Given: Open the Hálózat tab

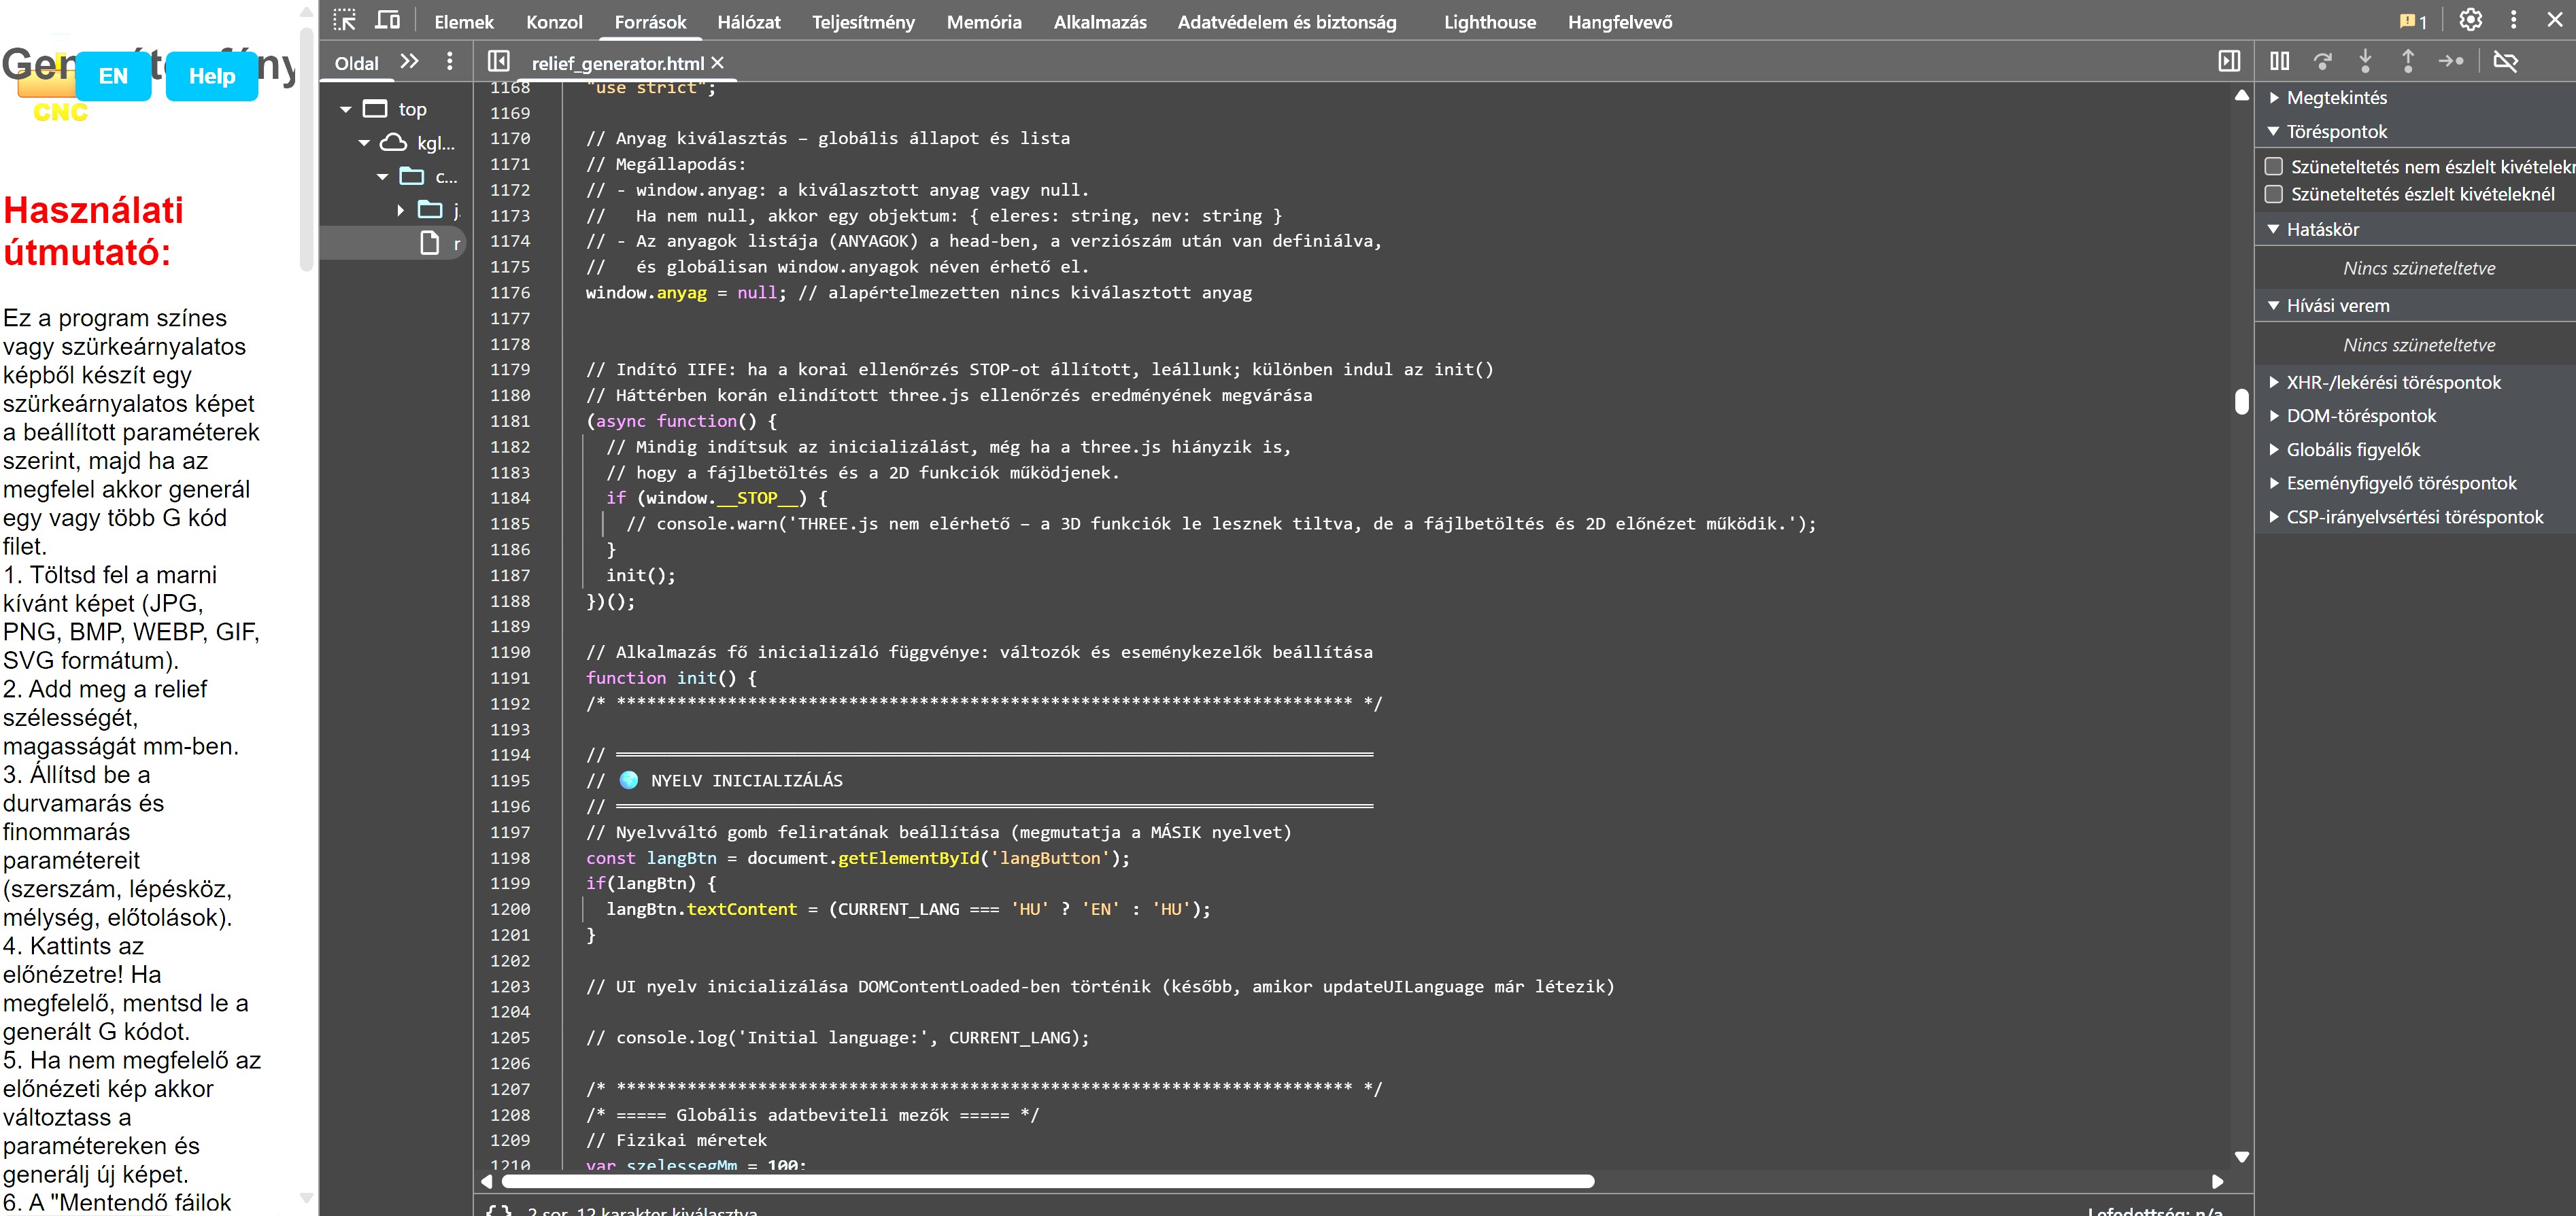Looking at the screenshot, I should [748, 22].
